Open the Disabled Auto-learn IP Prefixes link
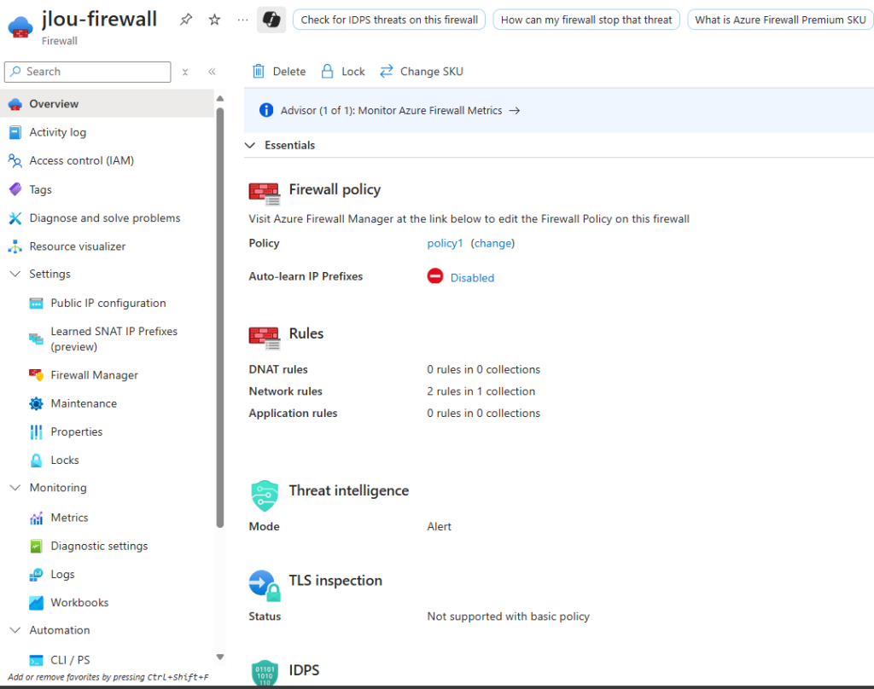 pyautogui.click(x=472, y=278)
